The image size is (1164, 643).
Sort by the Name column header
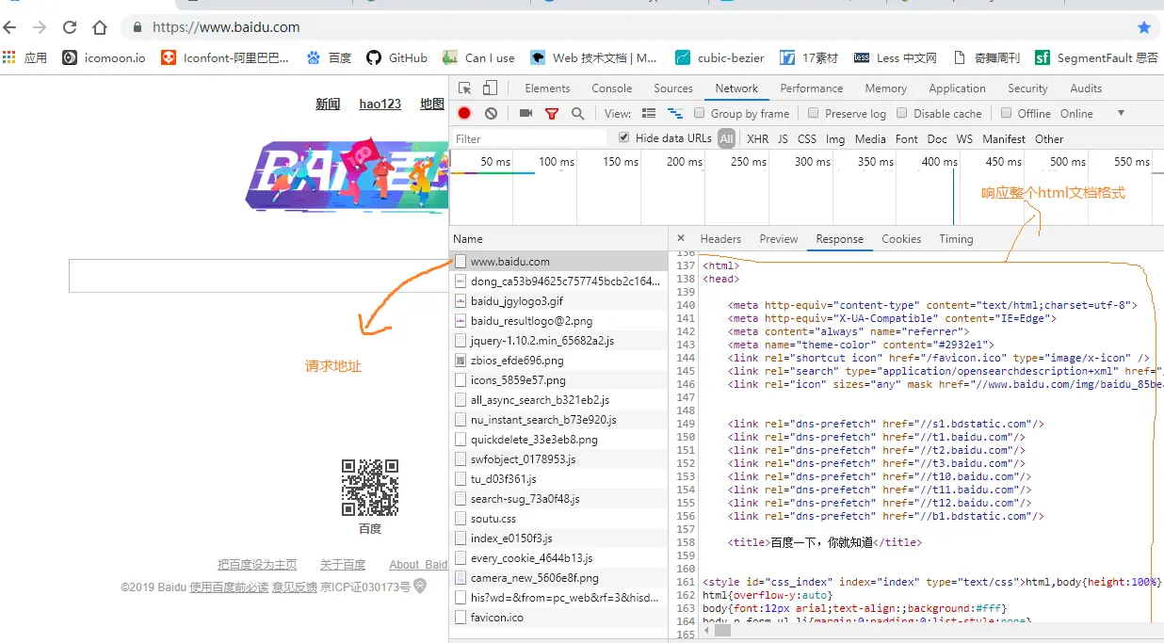559,239
